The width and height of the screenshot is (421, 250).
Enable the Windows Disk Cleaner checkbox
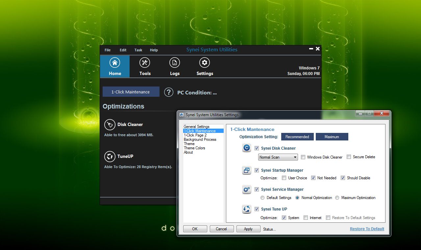tap(303, 157)
